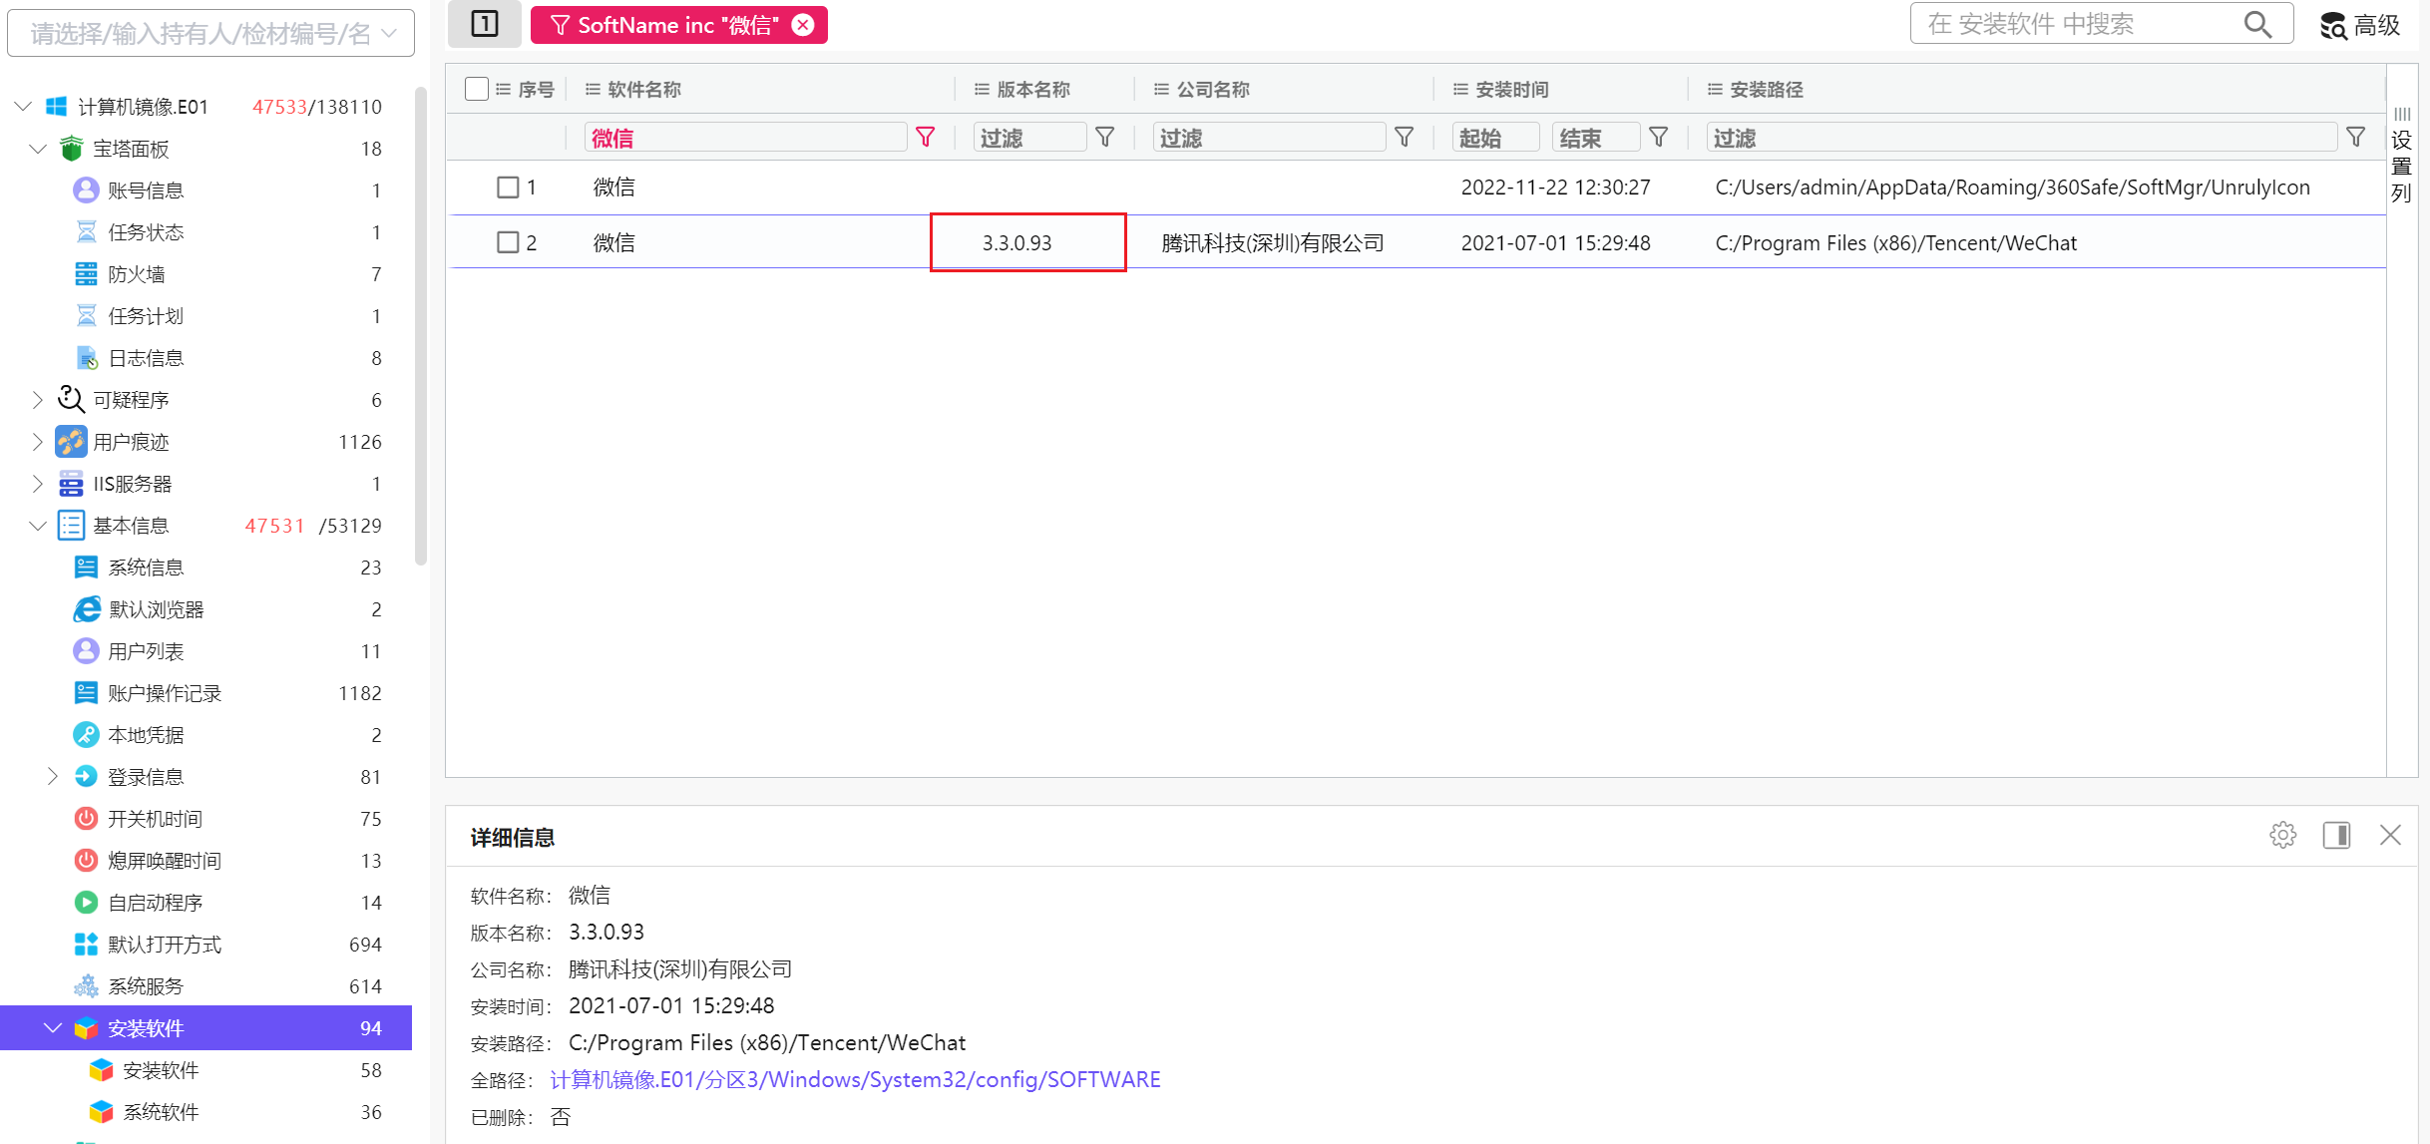Click the filter funnel for 公司名称 column
The width and height of the screenshot is (2430, 1144).
[x=1404, y=138]
